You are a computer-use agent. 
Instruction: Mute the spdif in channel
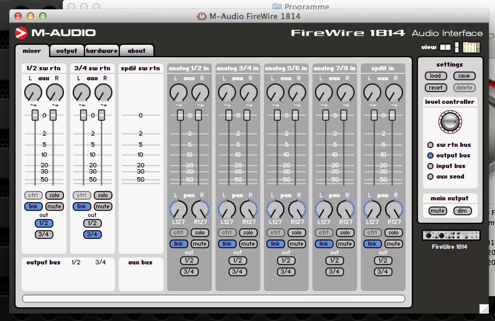[x=393, y=244]
